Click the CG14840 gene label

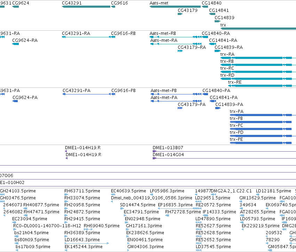click(x=211, y=3)
